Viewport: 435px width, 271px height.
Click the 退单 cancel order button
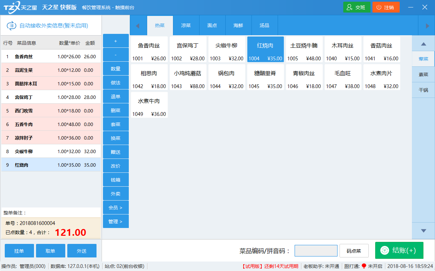[x=116, y=96]
